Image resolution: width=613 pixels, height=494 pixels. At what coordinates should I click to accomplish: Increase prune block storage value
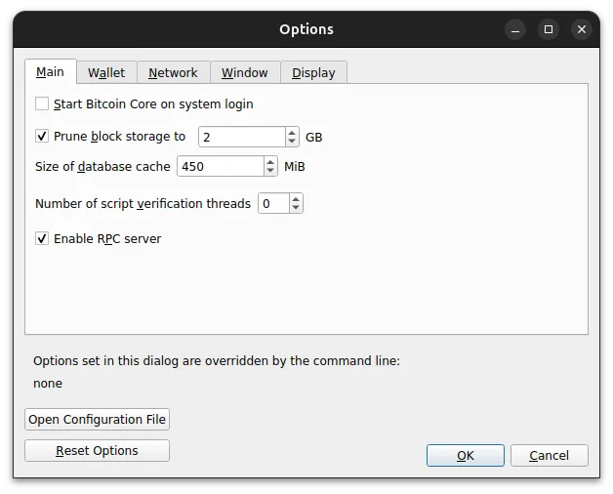292,133
